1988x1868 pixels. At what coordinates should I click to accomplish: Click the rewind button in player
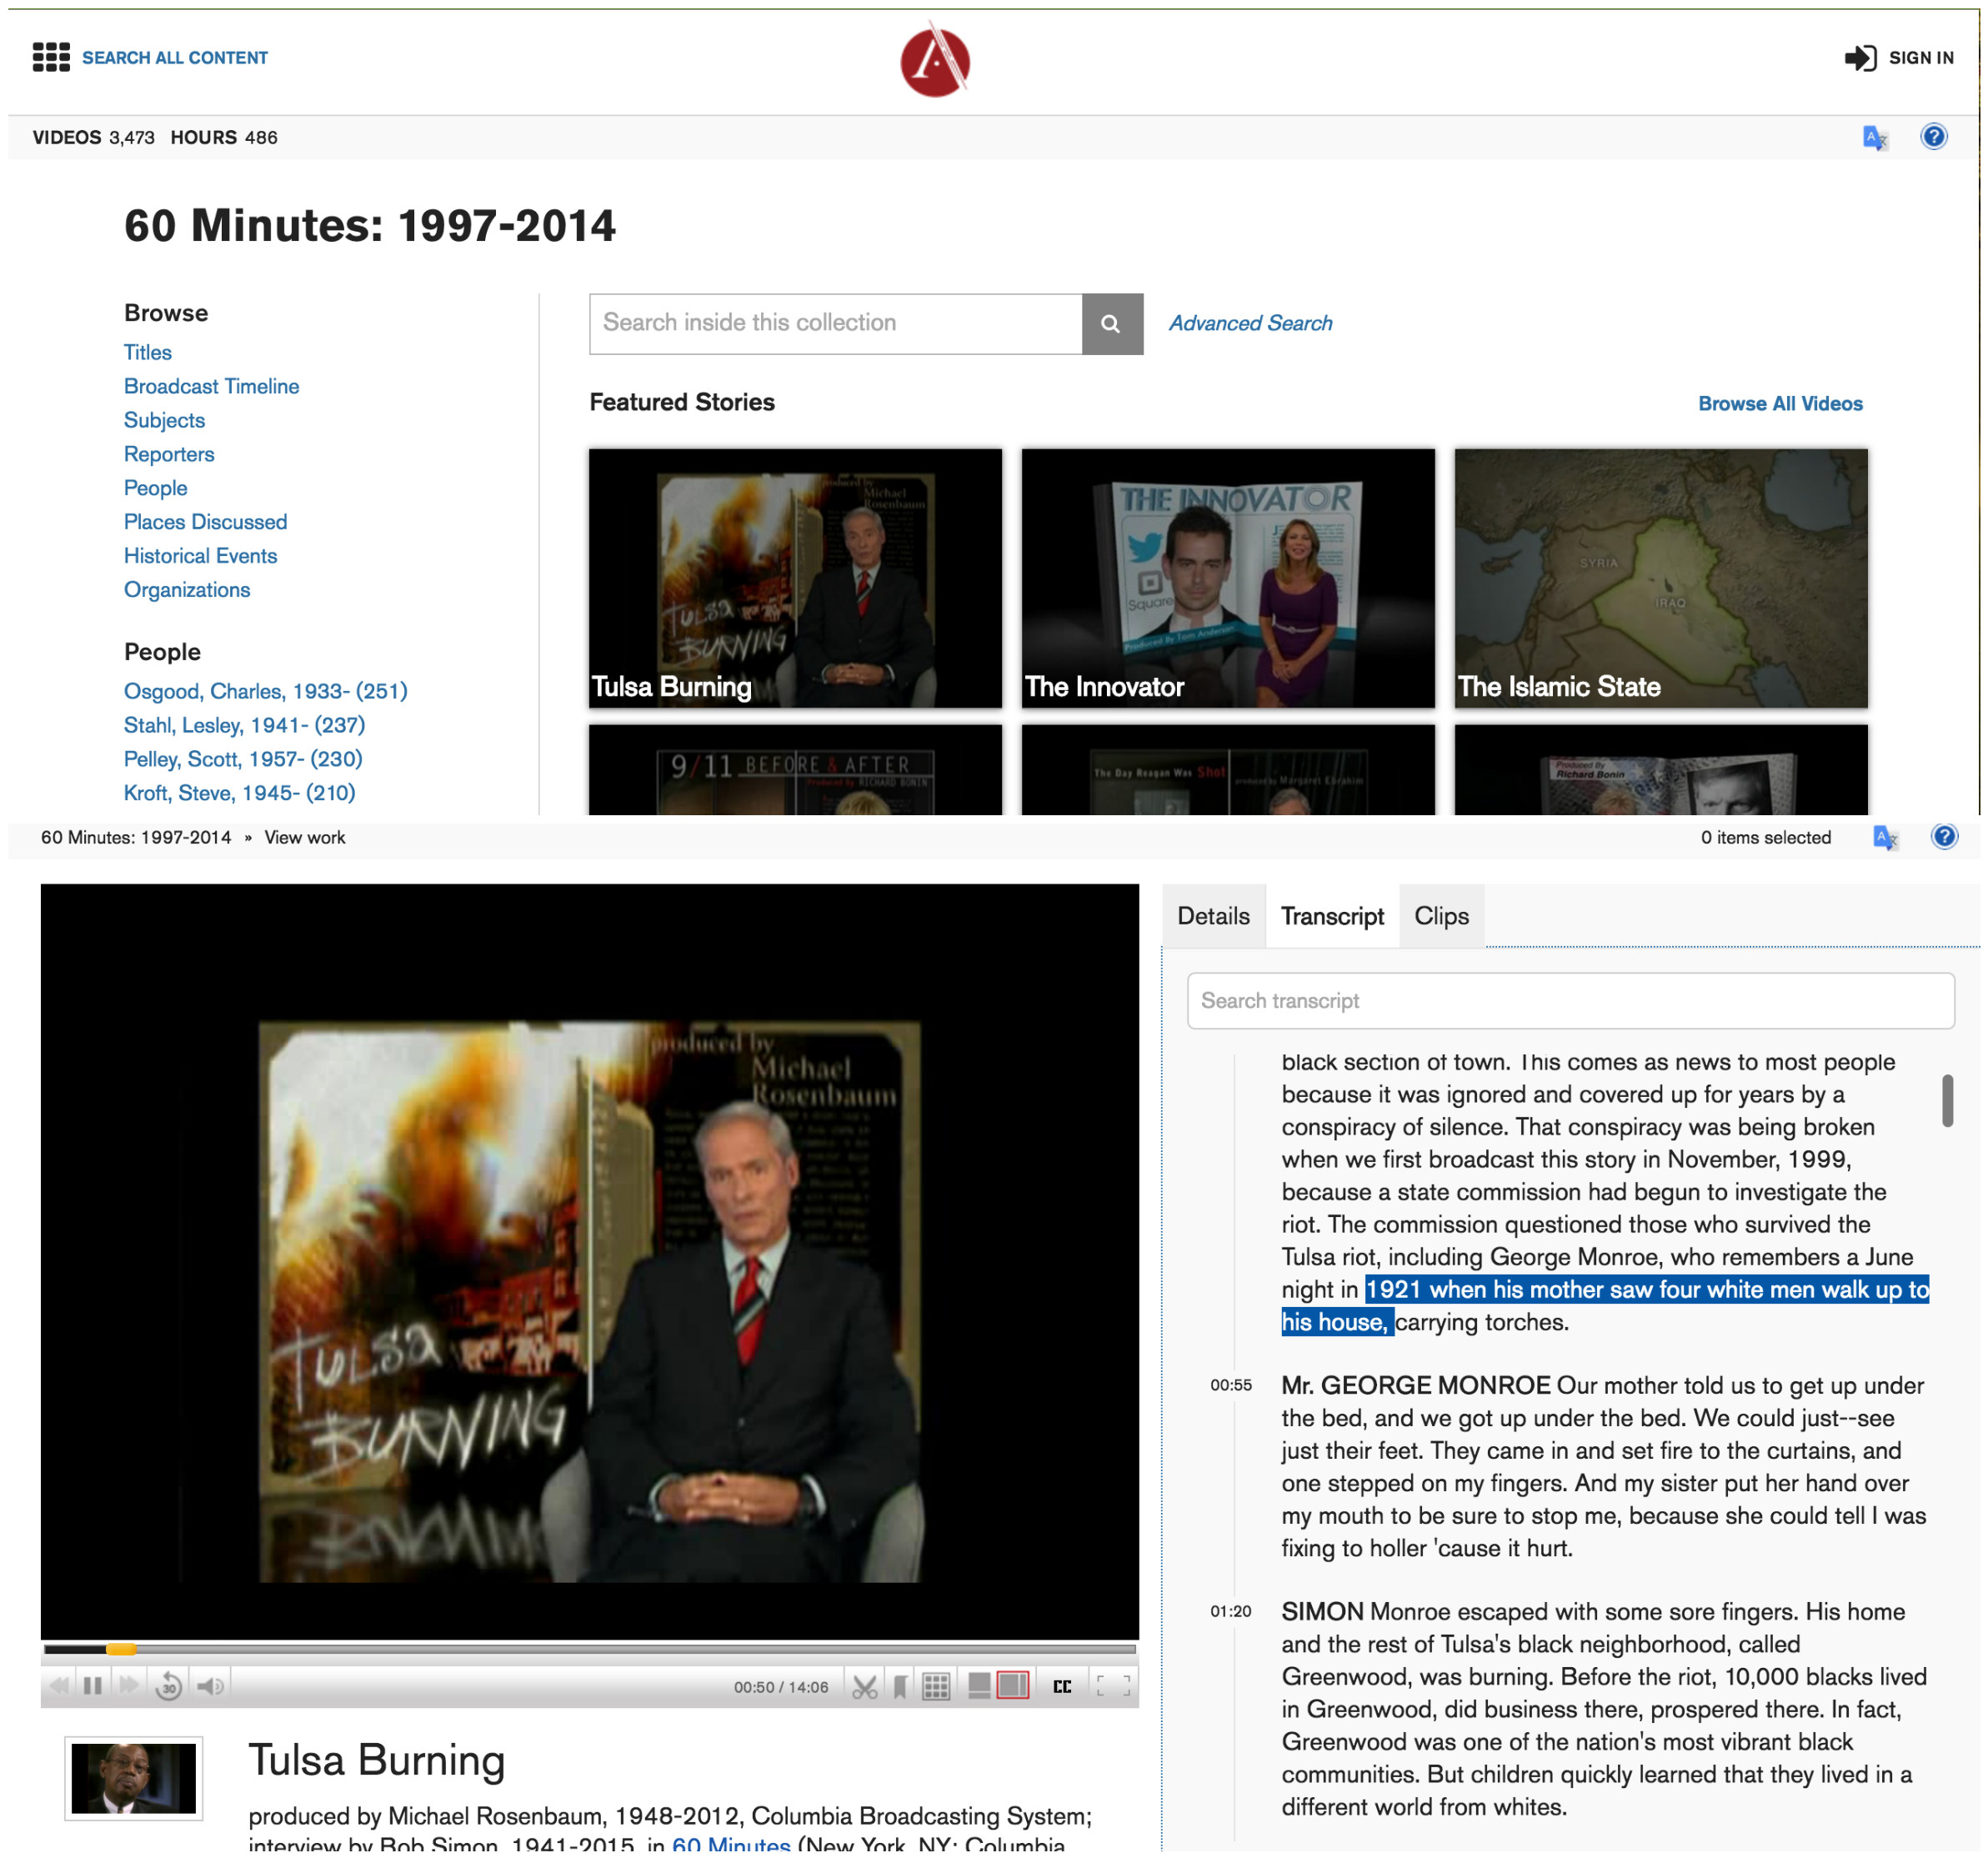[59, 1687]
